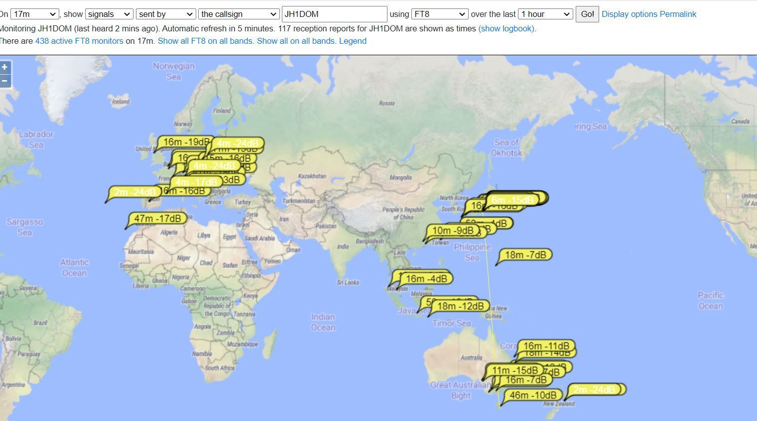Select the '16m -4dB' marker near Malaysia
757x421 pixels.
click(426, 279)
